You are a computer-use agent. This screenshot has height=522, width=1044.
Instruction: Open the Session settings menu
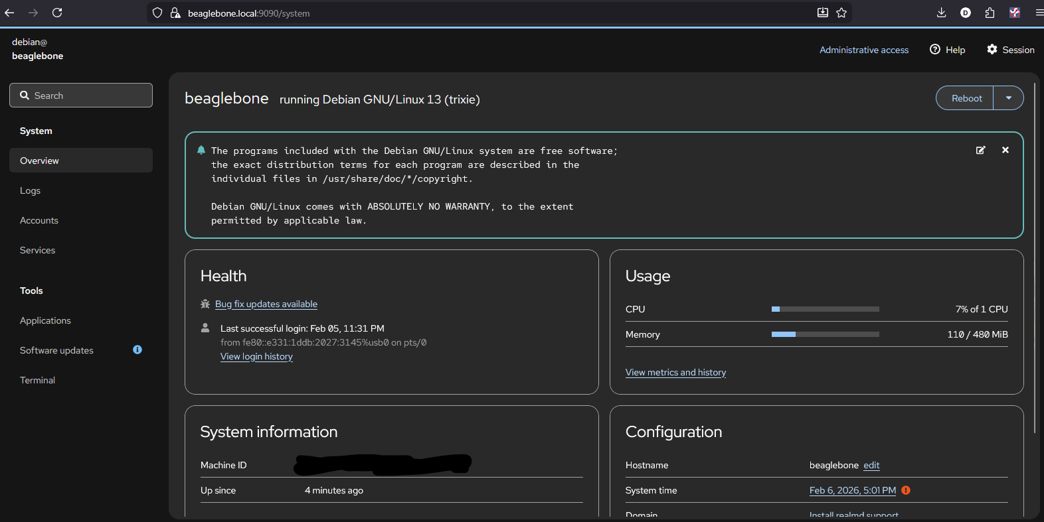(x=1010, y=50)
